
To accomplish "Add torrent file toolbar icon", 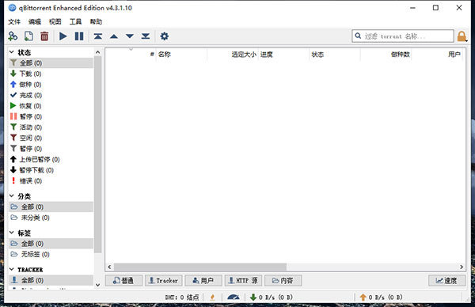I will pos(28,36).
